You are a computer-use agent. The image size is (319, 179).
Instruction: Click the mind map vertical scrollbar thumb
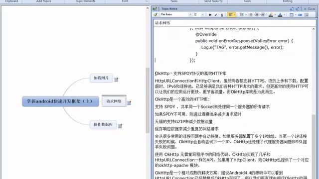point(148,100)
